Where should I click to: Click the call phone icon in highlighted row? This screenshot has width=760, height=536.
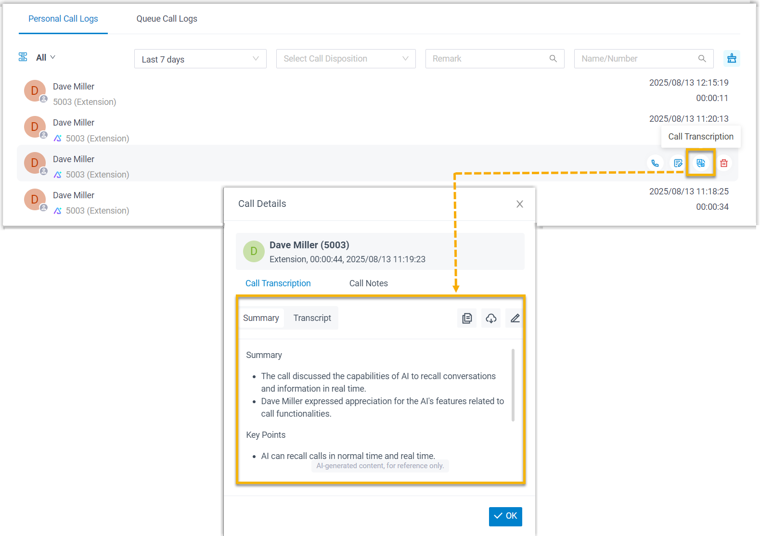click(655, 163)
